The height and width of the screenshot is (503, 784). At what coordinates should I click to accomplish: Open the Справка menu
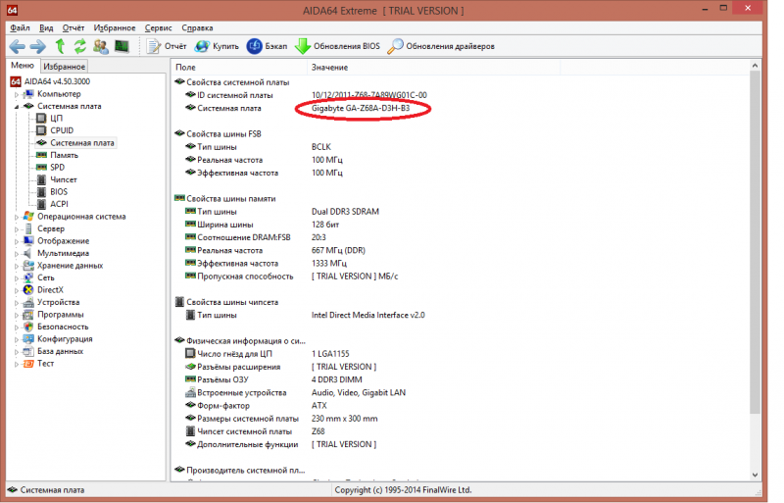pos(197,28)
